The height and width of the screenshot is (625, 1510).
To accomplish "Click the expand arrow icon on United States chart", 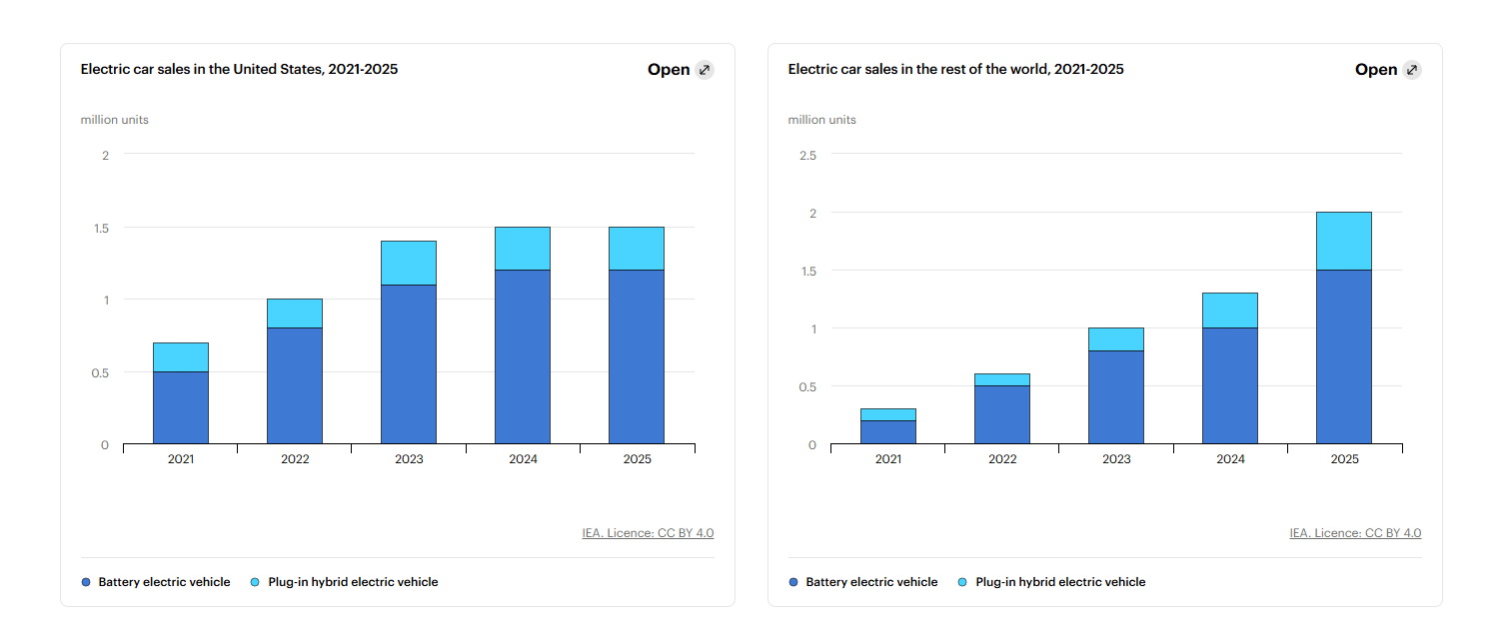I will click(705, 70).
